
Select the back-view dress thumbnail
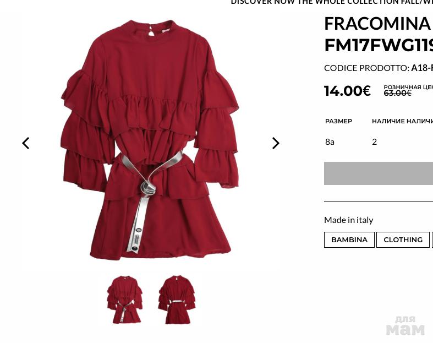[177, 300]
